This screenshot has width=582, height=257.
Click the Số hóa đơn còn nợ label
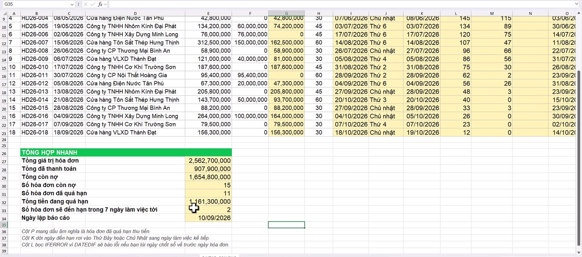pyautogui.click(x=48, y=185)
